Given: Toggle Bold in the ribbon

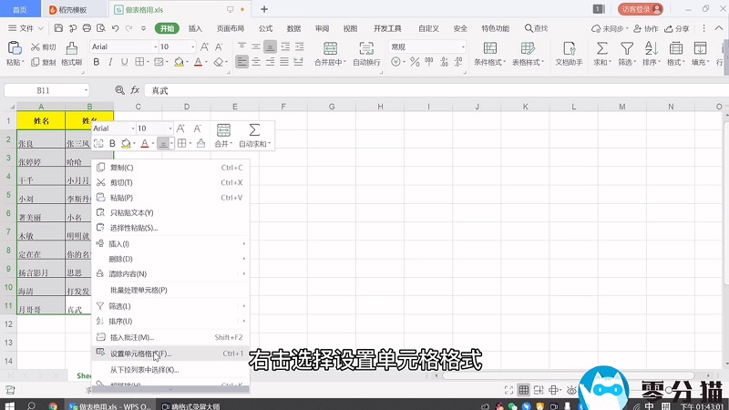Looking at the screenshot, I should click(96, 63).
